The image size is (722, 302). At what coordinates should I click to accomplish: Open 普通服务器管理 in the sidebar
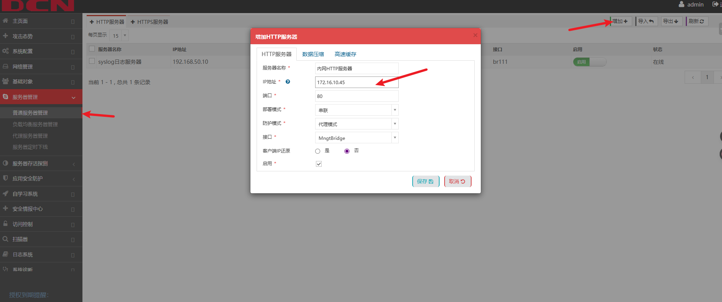(41, 113)
